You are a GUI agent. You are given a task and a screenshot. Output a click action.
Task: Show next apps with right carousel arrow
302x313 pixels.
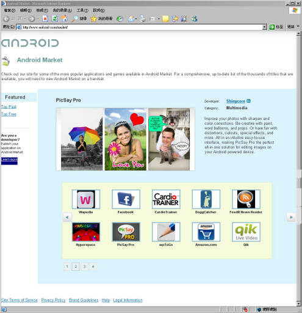pyautogui.click(x=291, y=217)
